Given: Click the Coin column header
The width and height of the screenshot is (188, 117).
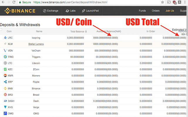Looking at the screenshot, I should 9,31.
